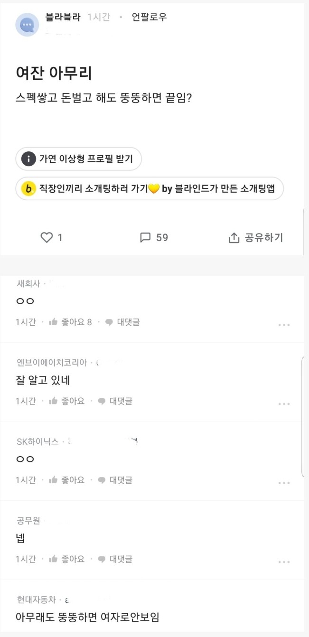Image resolution: width=309 pixels, height=637 pixels.
Task: Tap the info icon on 가연 banner
Action: point(29,159)
